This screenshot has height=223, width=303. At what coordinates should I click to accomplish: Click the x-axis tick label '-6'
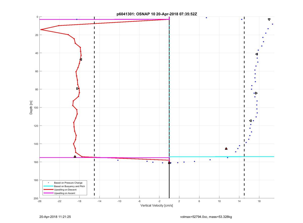coord(139,201)
